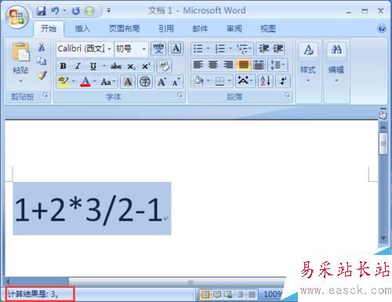Align text left

click(x=198, y=64)
